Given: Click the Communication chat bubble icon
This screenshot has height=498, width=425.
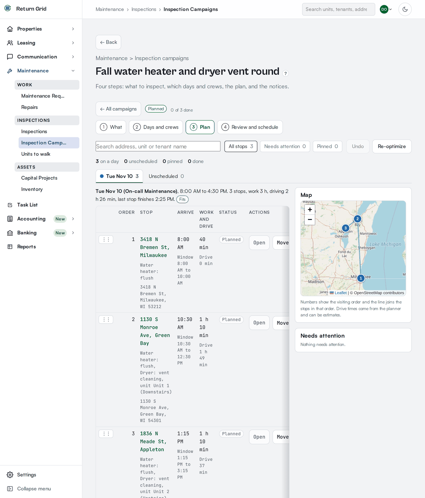Looking at the screenshot, I should coord(10,57).
